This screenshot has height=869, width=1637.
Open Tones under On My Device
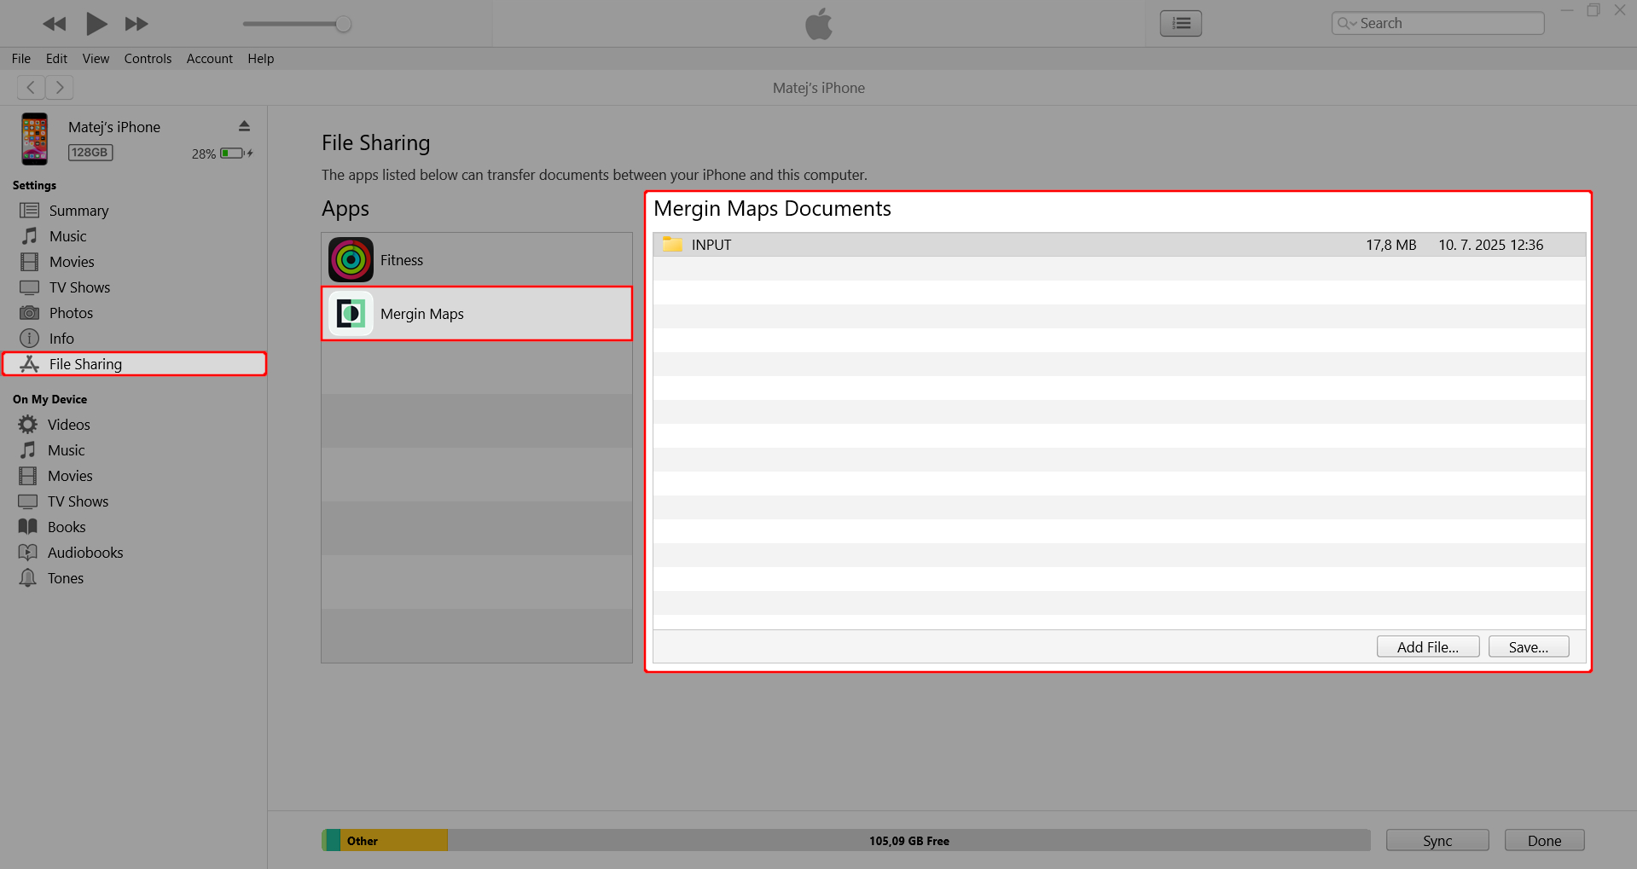[x=64, y=577]
